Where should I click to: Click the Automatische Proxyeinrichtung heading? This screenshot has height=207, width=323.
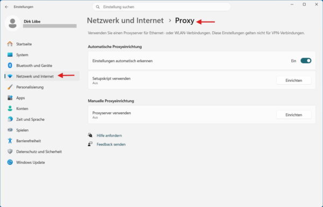[x=115, y=46]
